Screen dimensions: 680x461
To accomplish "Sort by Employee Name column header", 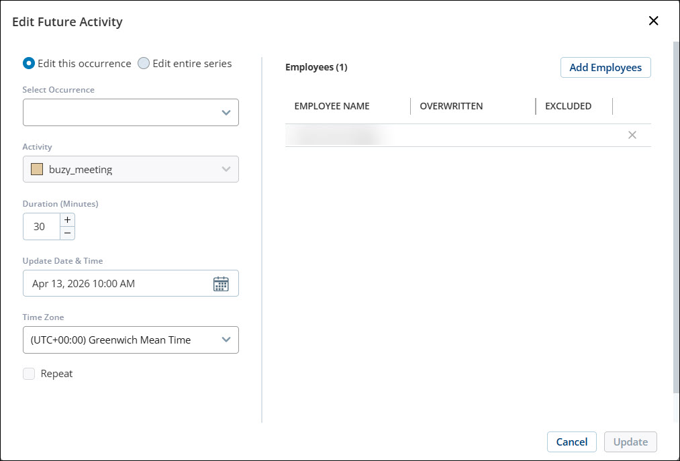I will [332, 106].
